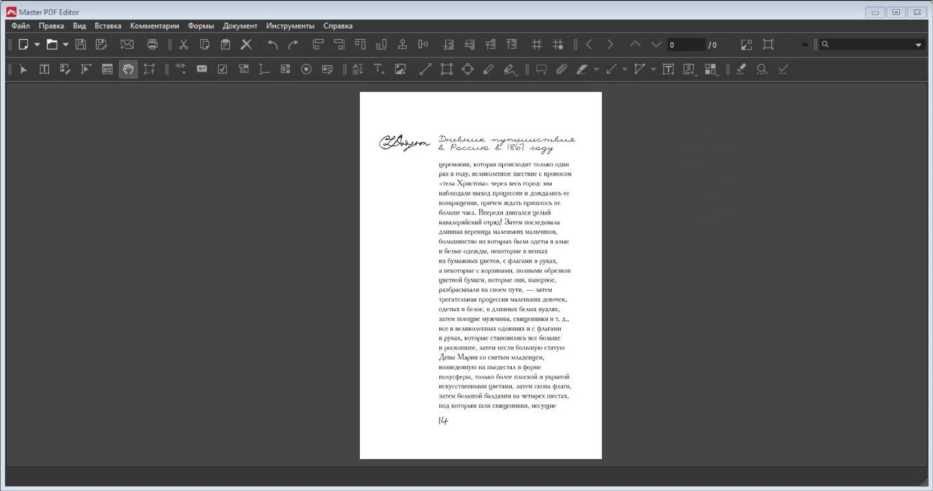Image resolution: width=933 pixels, height=491 pixels.
Task: Add a Button form field
Action: click(x=201, y=69)
